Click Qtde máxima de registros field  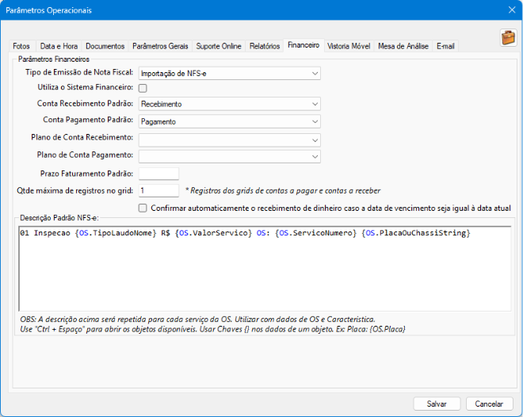coord(158,190)
